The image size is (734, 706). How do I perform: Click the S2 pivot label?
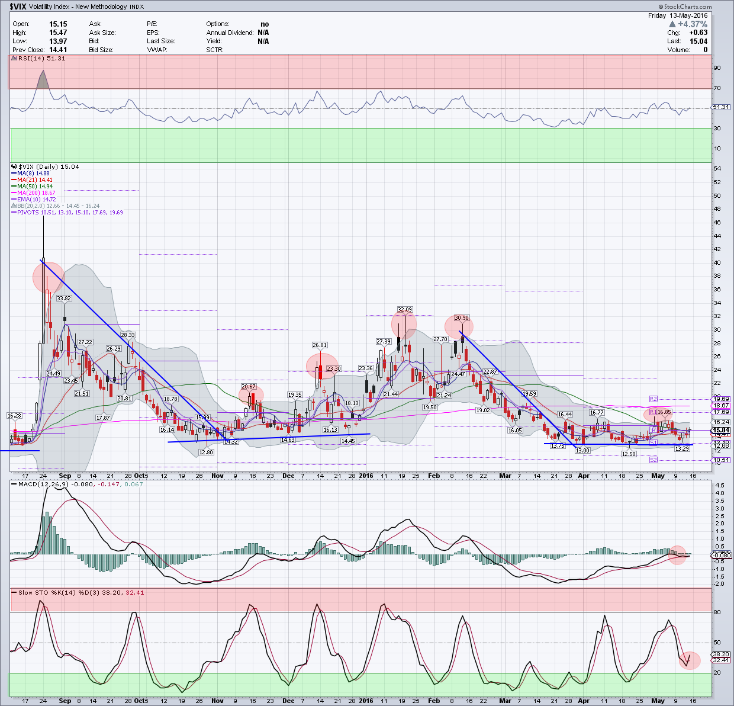(653, 460)
